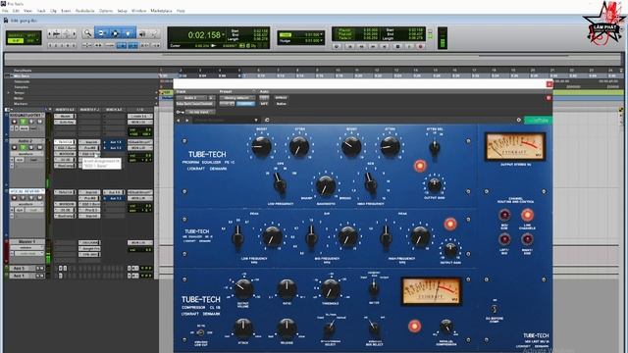Click the transport Record button
628x353 pixels.
(x=420, y=46)
